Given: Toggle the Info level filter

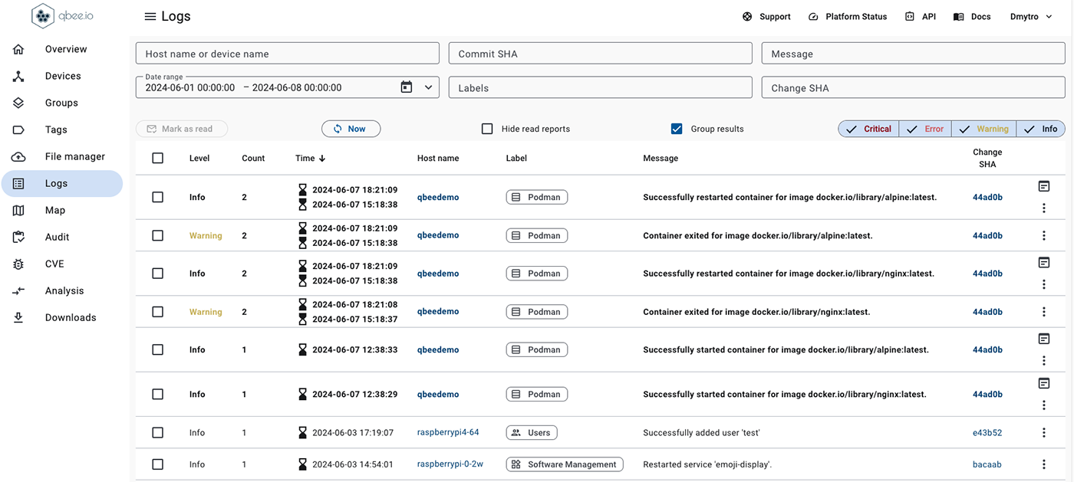Looking at the screenshot, I should tap(1041, 129).
